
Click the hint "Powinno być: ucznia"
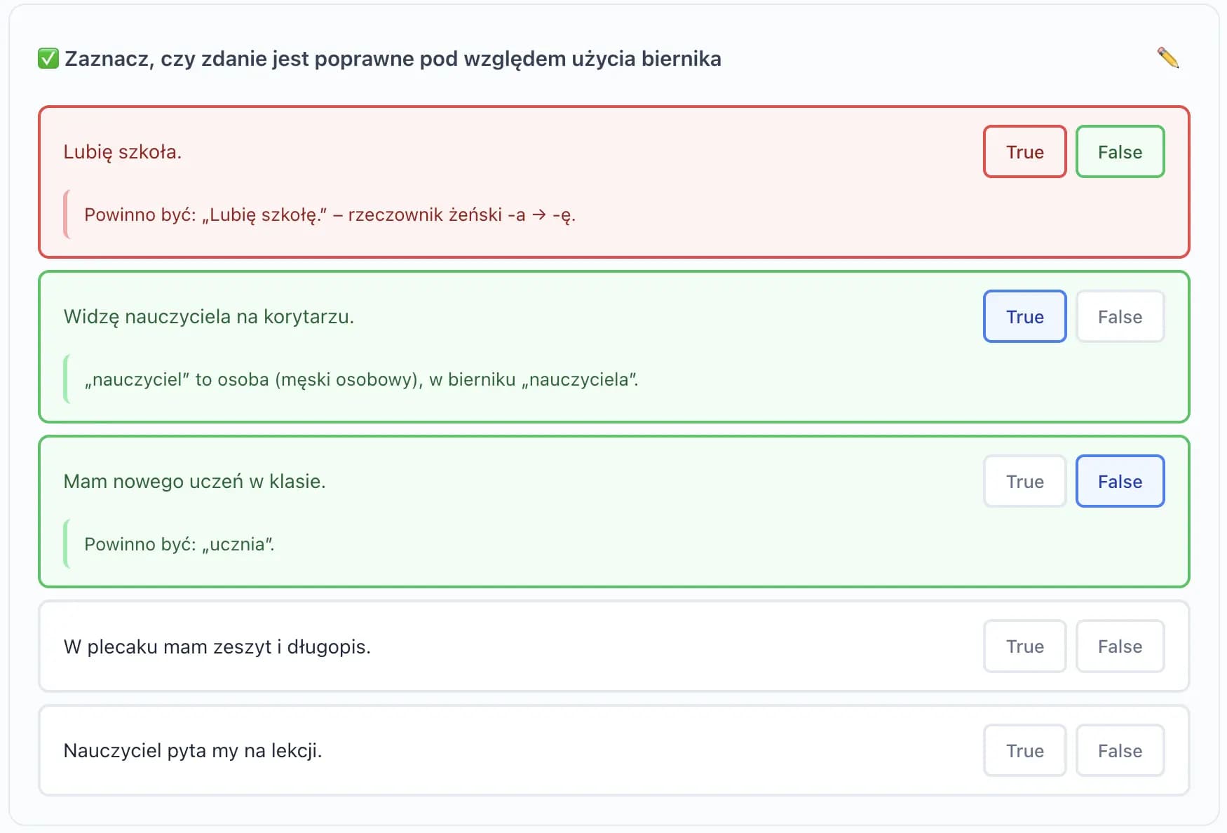pyautogui.click(x=179, y=544)
